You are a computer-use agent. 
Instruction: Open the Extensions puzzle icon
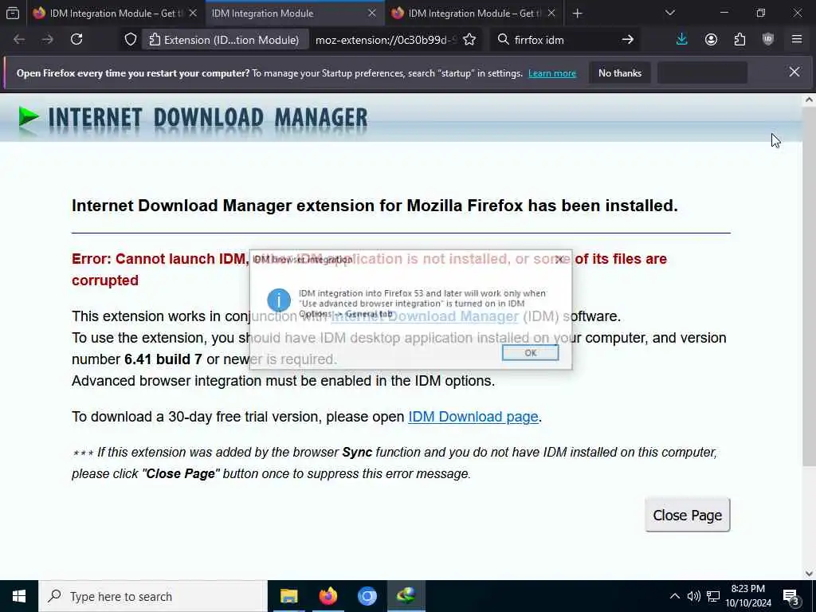click(x=739, y=40)
